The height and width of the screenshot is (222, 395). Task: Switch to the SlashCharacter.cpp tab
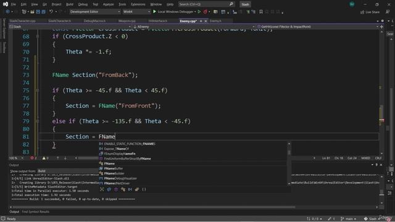pos(22,21)
